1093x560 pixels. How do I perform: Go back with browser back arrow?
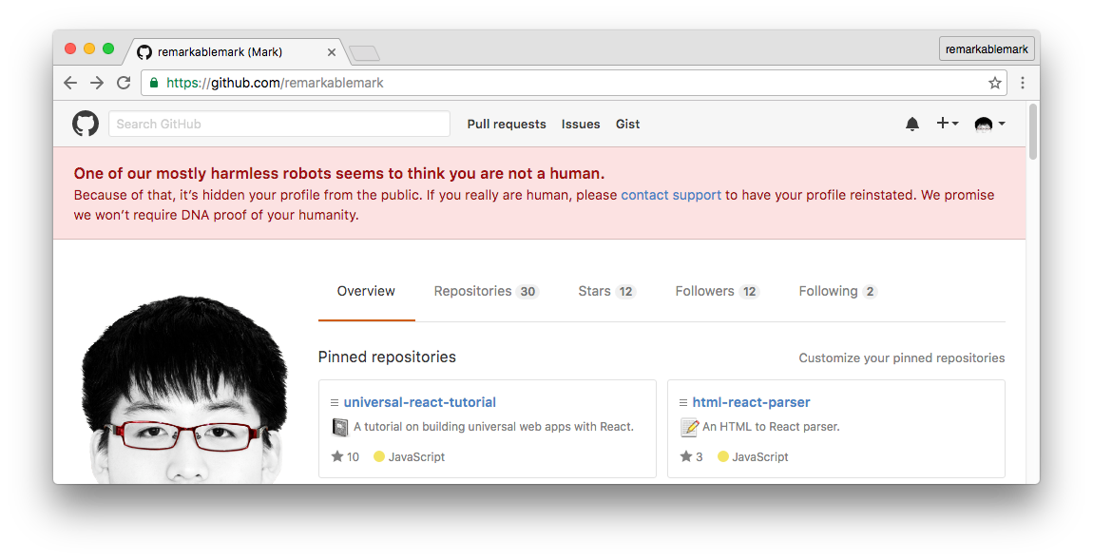click(x=70, y=83)
